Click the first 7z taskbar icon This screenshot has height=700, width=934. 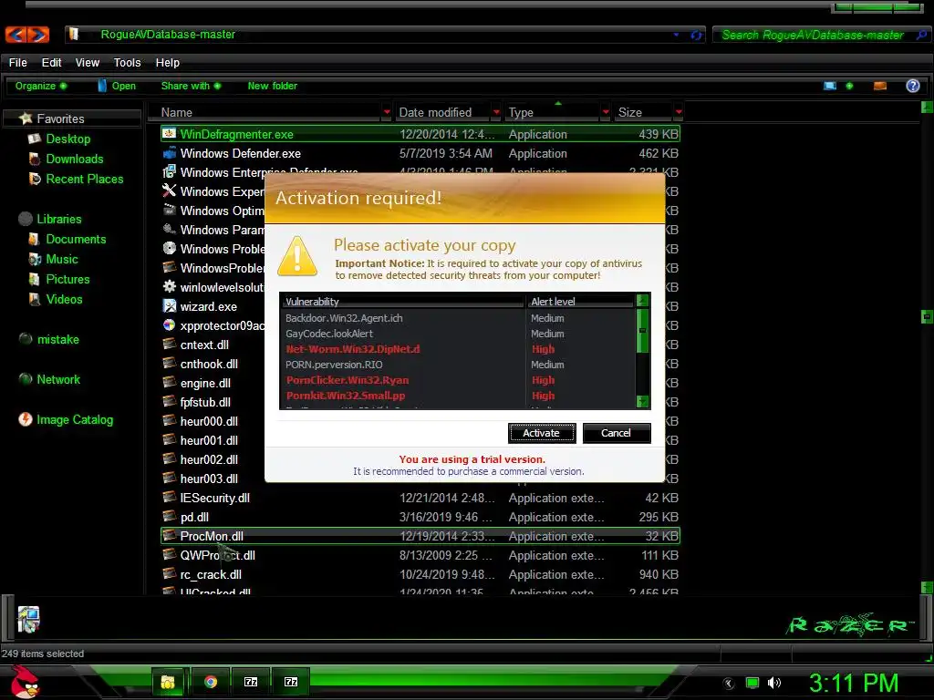click(251, 682)
